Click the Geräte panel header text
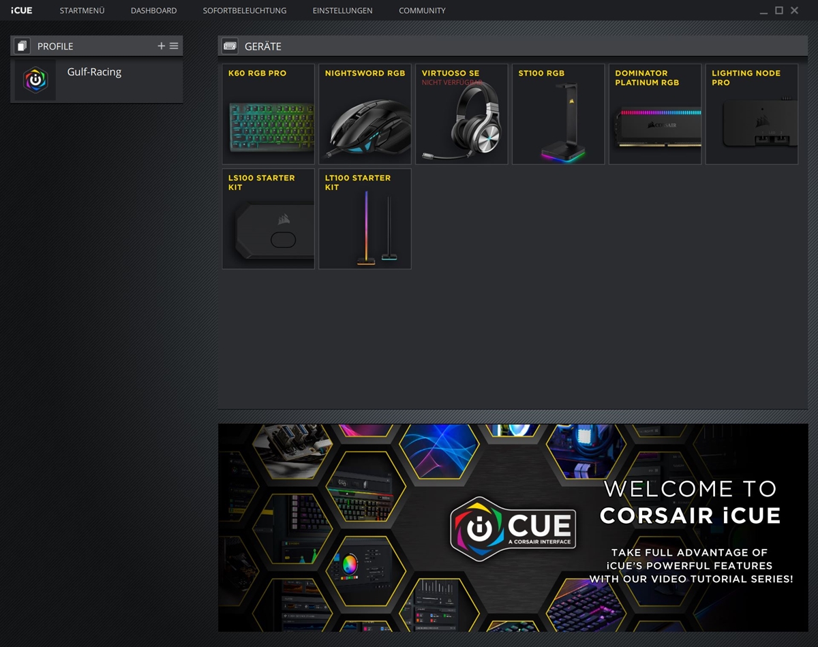The width and height of the screenshot is (818, 647). click(263, 46)
